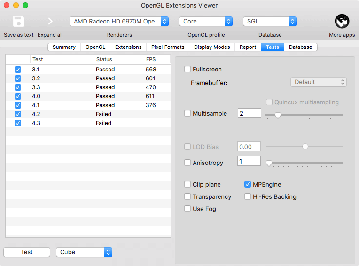
Task: Switch to the Pixel Formats tab
Action: (168, 47)
